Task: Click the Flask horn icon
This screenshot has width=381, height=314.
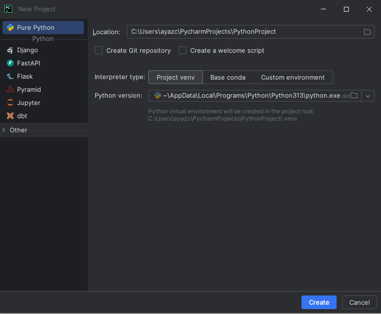Action: pos(10,76)
